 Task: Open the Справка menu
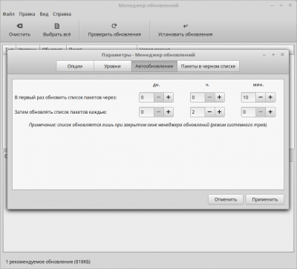62,14
